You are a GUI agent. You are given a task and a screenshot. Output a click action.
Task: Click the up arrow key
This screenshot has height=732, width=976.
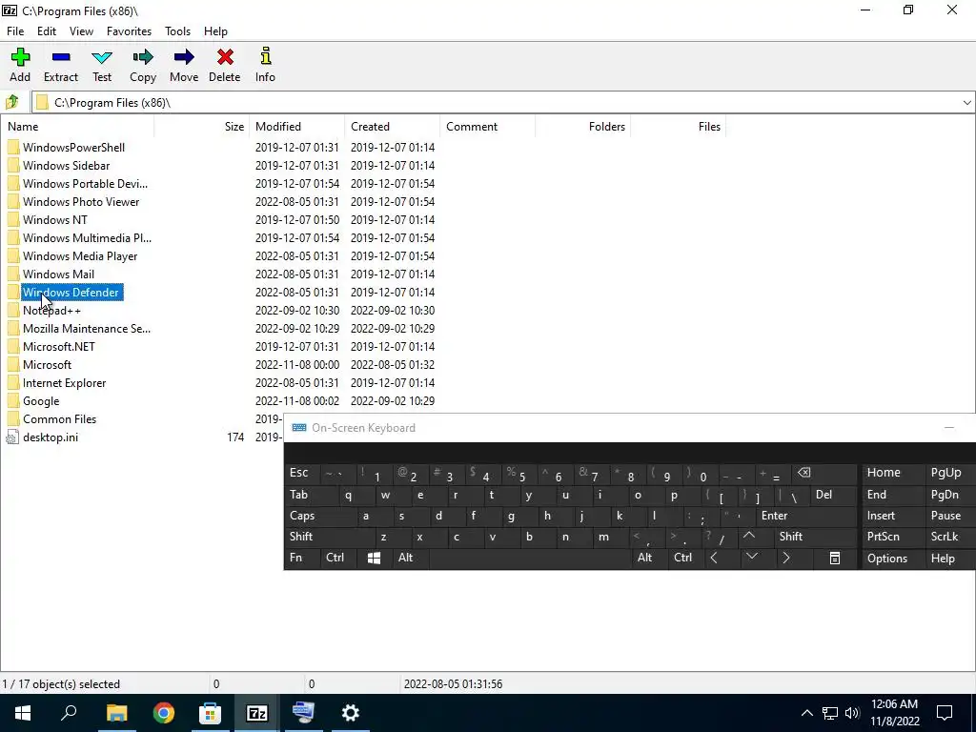[749, 536]
